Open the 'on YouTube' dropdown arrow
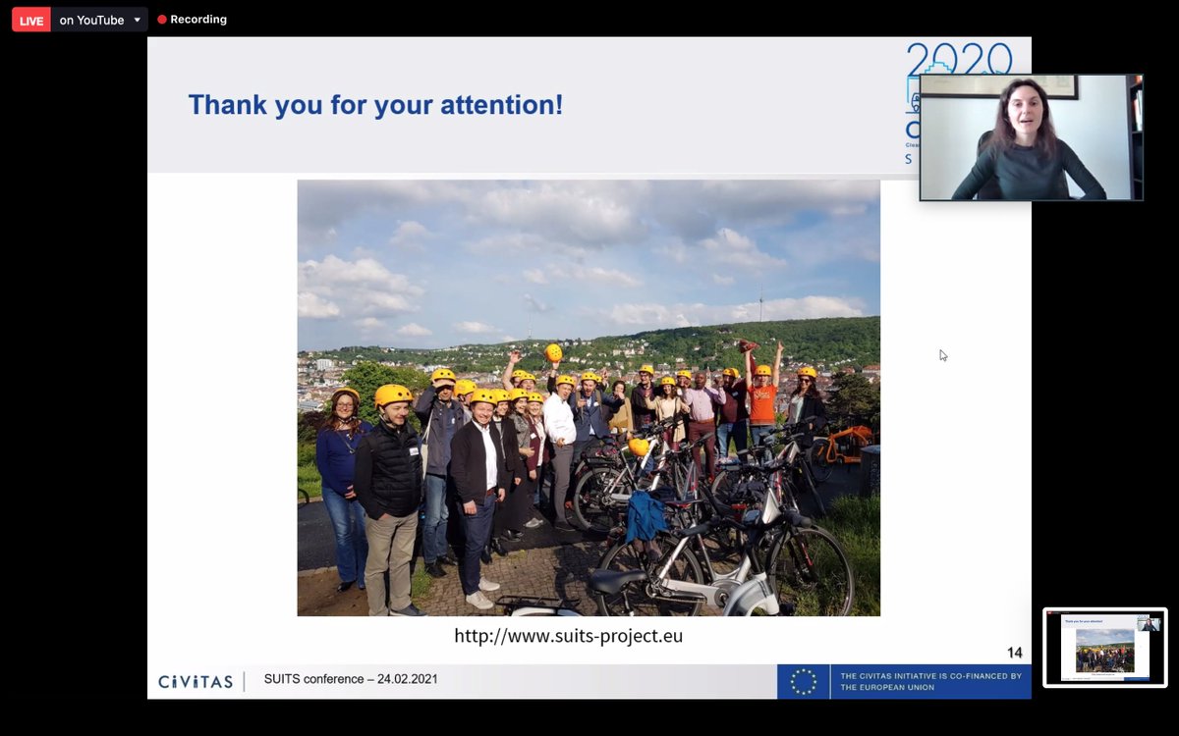1179x736 pixels. [138, 20]
